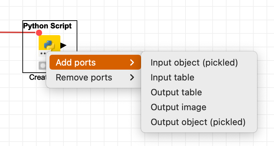Click the black triangle output port
This screenshot has height=146, width=274.
[x=63, y=46]
